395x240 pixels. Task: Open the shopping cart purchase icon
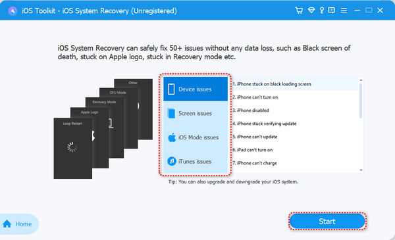(299, 11)
